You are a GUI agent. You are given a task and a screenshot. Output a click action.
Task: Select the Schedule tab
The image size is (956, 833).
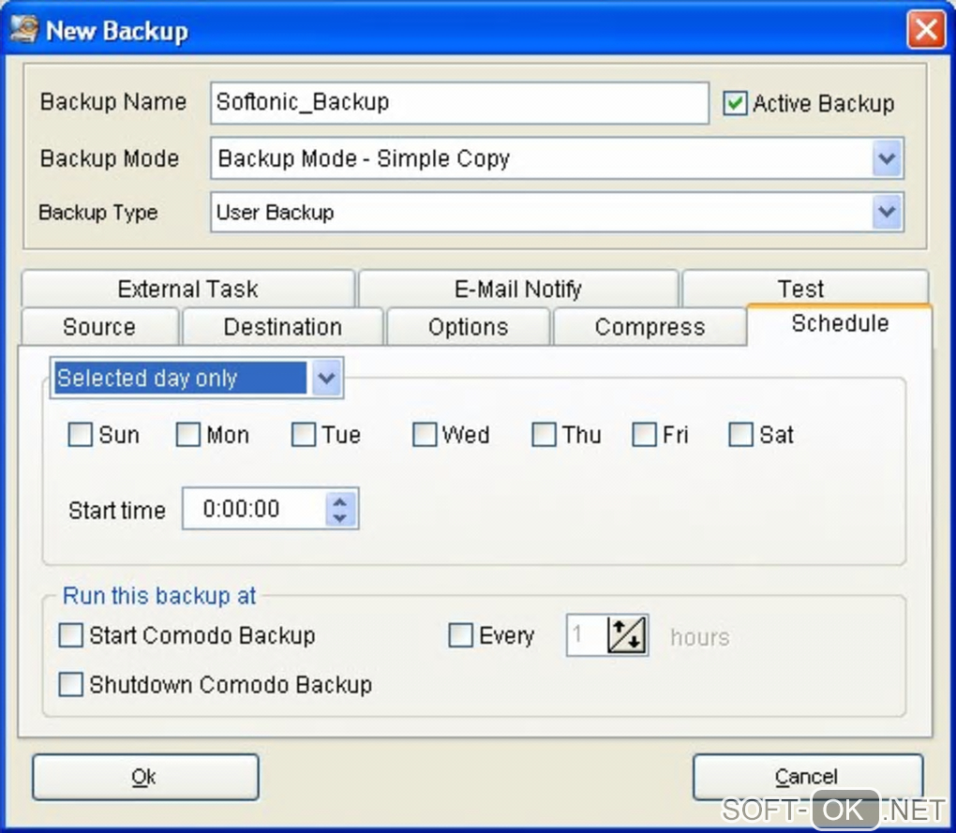[840, 324]
